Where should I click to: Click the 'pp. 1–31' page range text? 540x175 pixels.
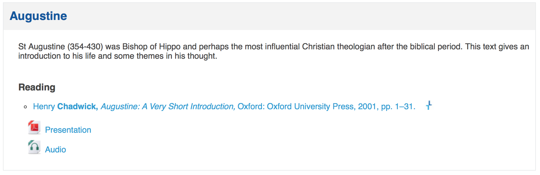click(x=398, y=107)
